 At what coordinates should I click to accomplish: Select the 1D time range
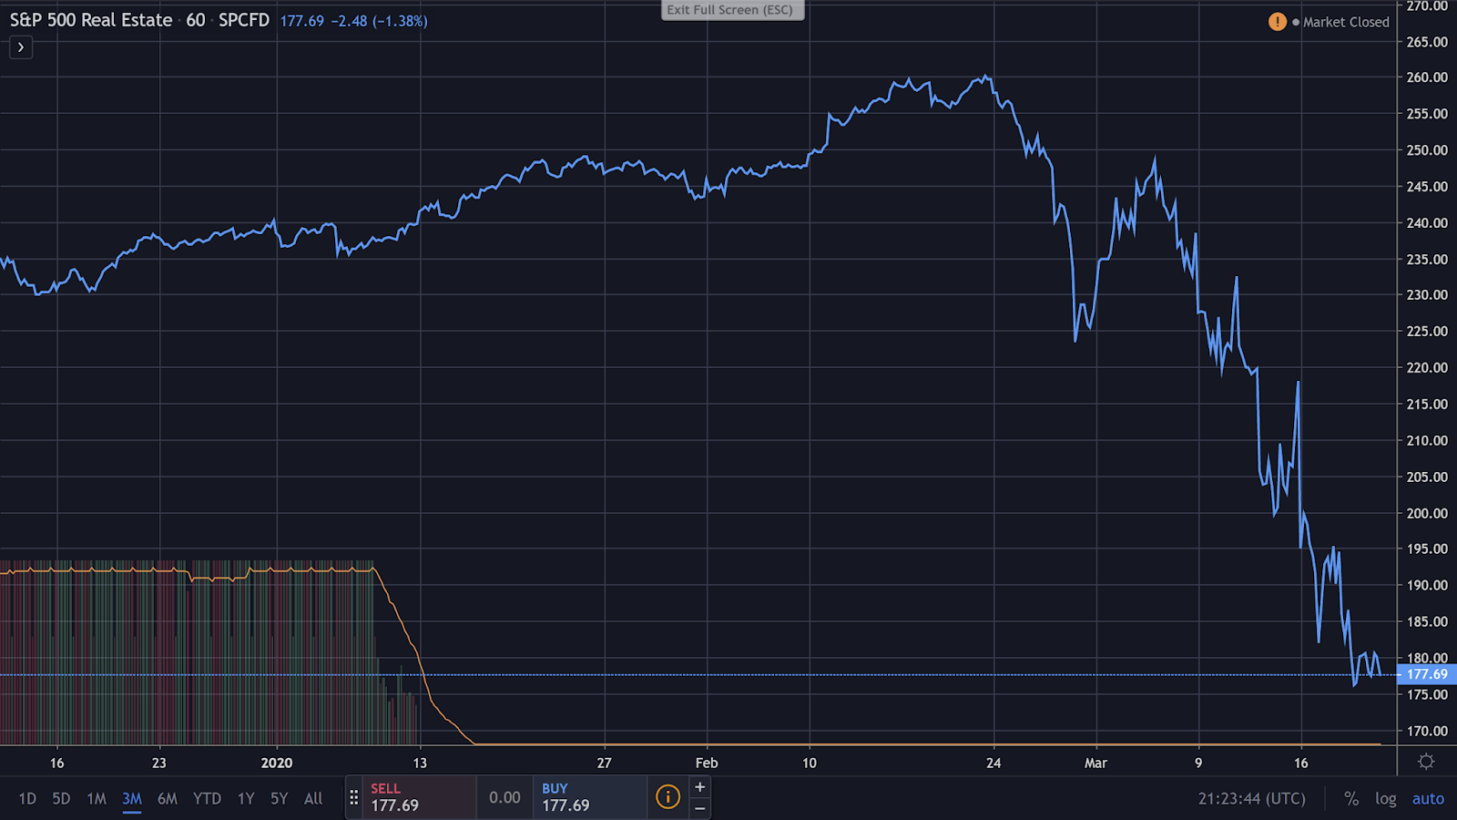27,799
